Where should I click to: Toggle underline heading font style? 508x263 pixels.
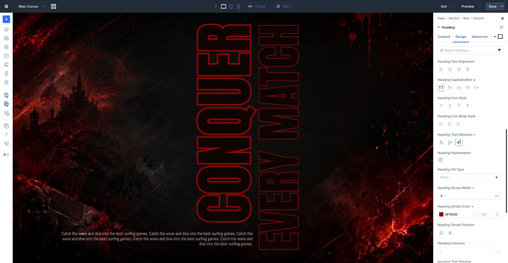[450, 106]
